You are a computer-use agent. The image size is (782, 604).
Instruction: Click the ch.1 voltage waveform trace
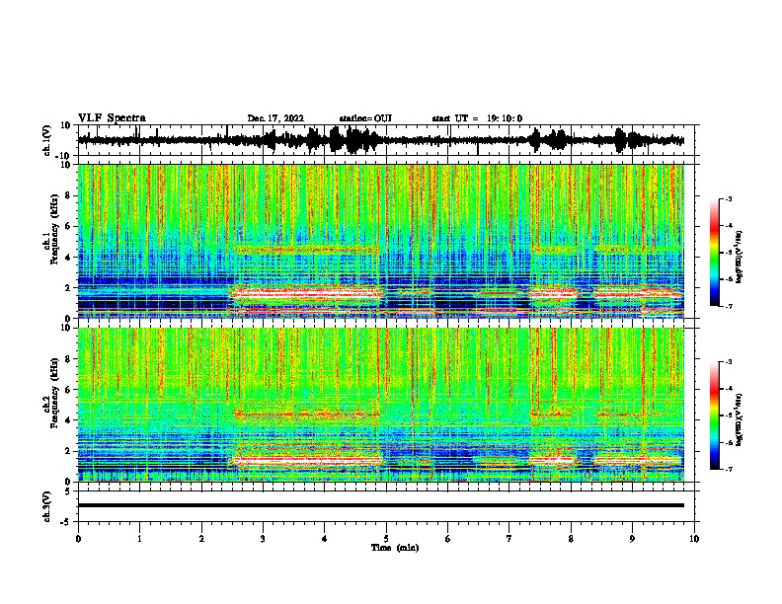click(x=380, y=140)
